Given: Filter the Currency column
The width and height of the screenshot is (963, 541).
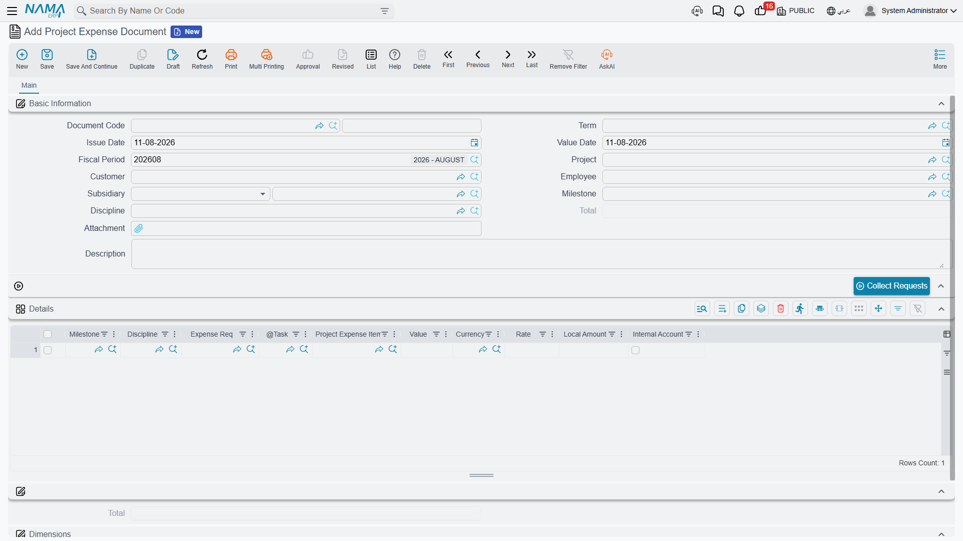Looking at the screenshot, I should [489, 334].
